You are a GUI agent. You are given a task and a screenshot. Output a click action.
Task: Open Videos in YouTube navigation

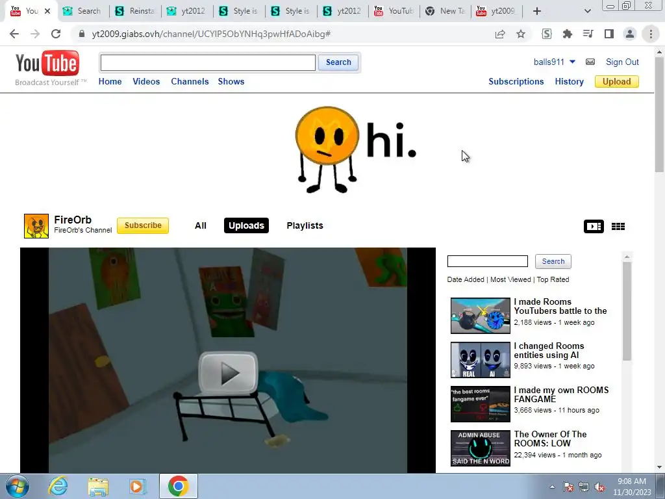click(146, 81)
